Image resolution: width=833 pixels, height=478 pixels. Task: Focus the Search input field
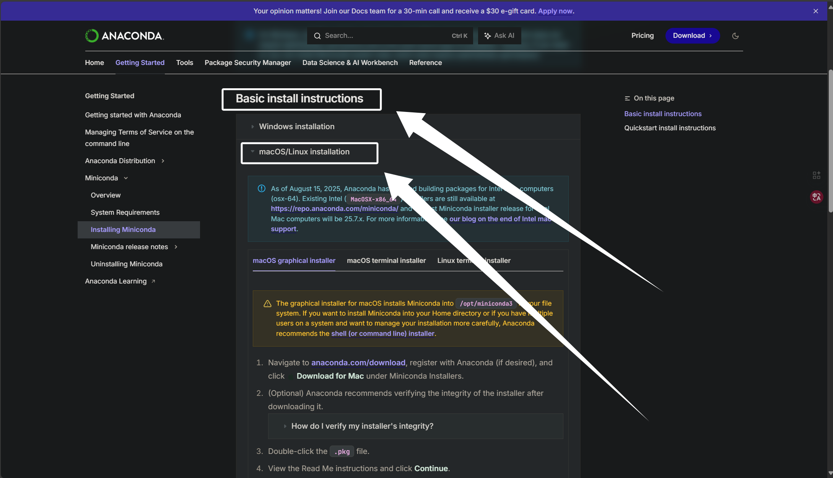[x=390, y=36]
